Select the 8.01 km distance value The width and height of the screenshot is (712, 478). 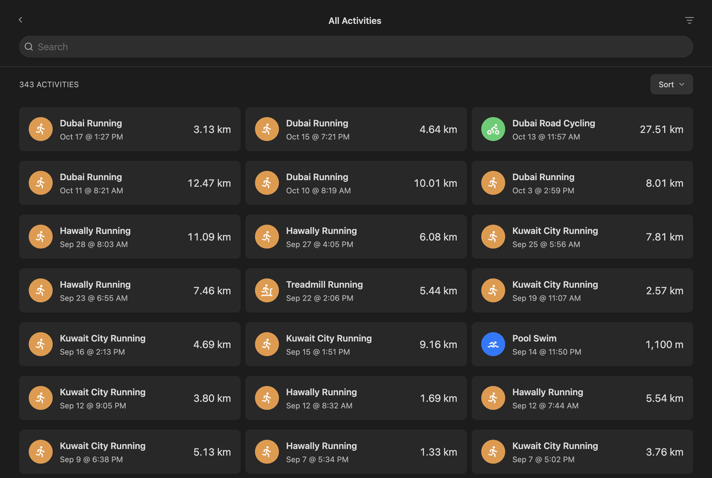[x=665, y=183]
